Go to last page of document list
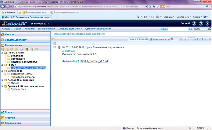 coord(210,39)
